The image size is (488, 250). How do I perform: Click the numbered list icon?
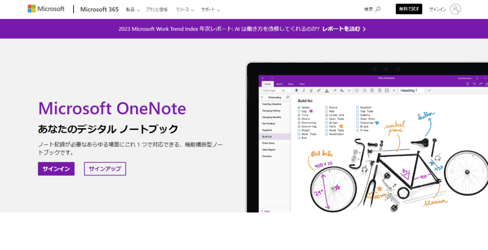tap(364, 90)
